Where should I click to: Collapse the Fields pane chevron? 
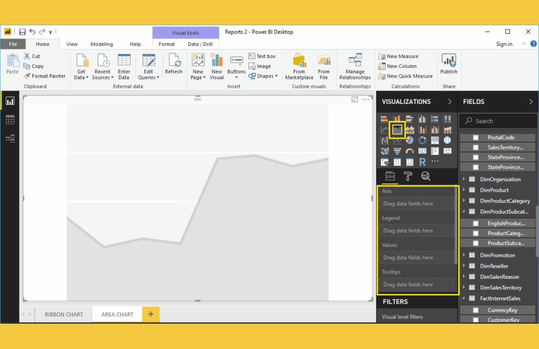pyautogui.click(x=531, y=102)
